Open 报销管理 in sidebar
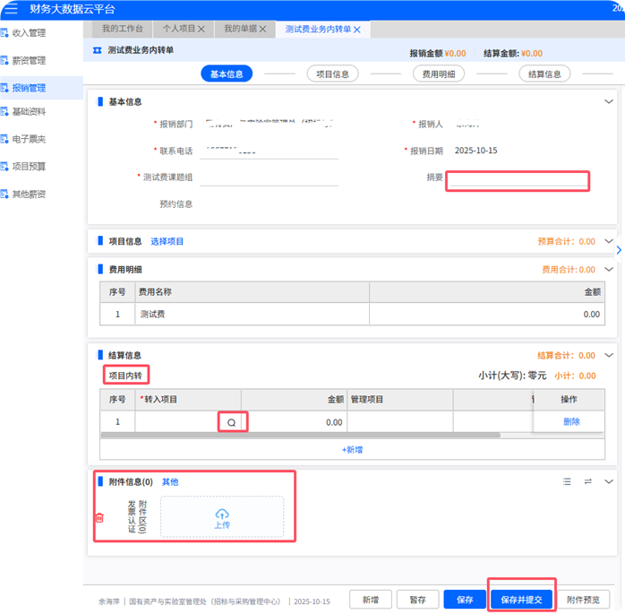625x614 pixels. point(29,88)
